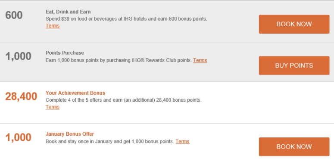Click the gray 1,000 points value

(19, 56)
